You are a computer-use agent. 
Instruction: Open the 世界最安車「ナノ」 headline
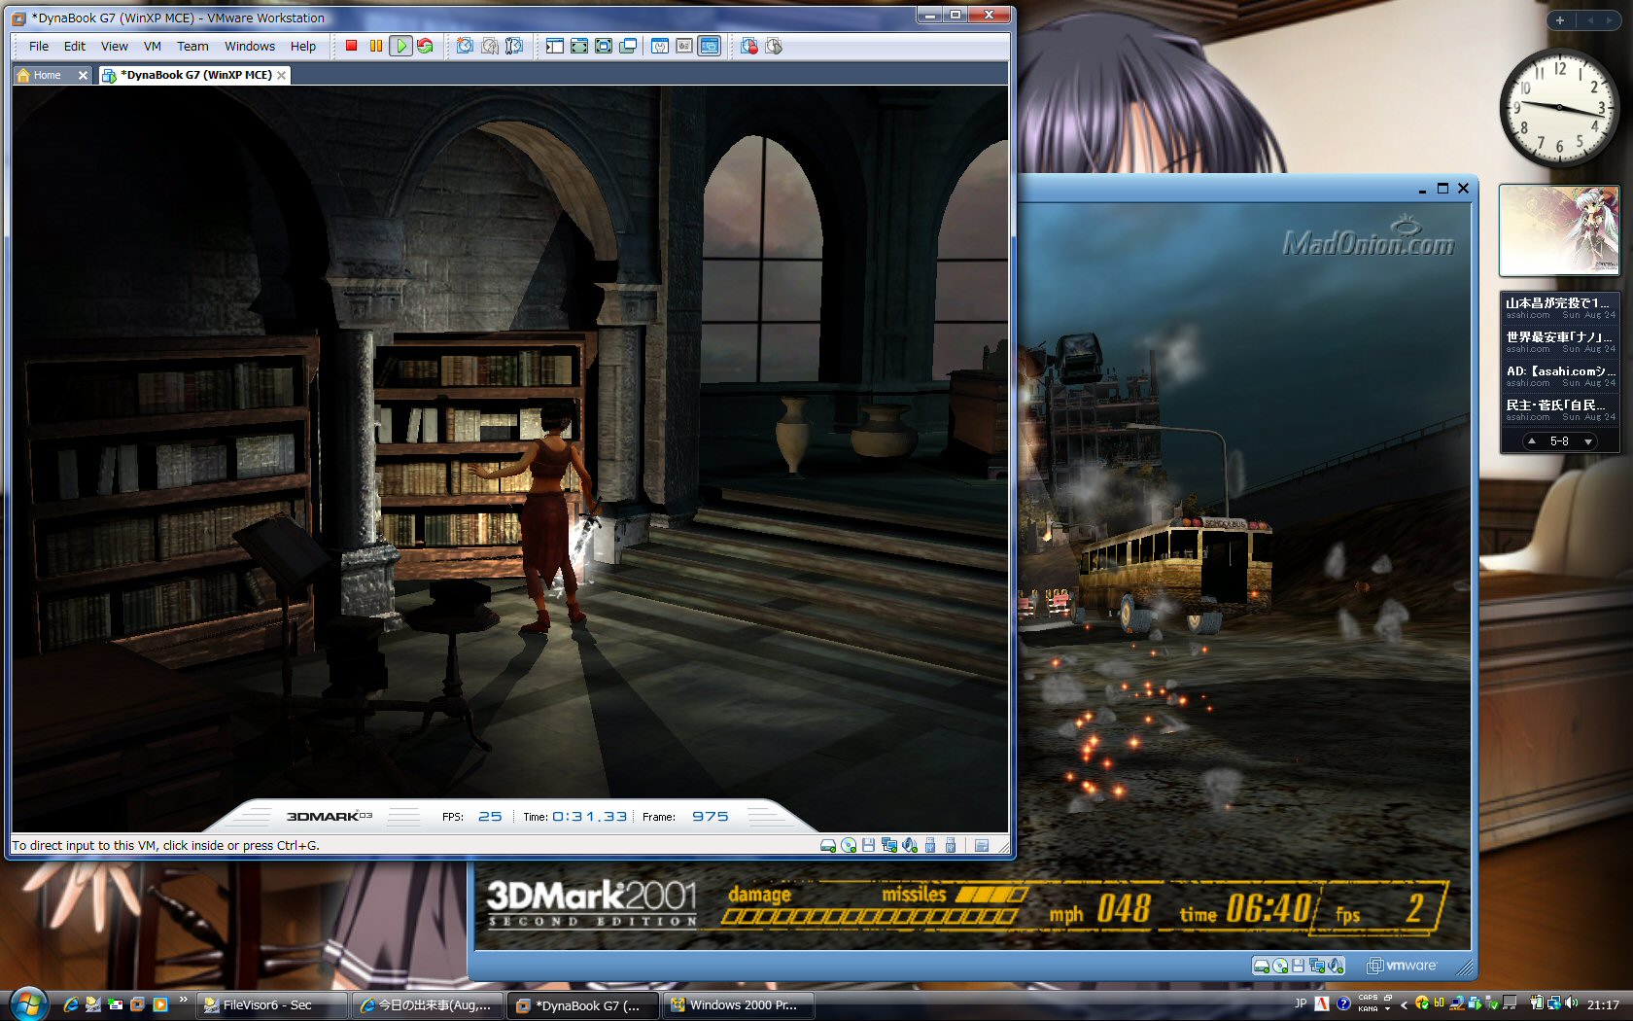coord(1559,342)
